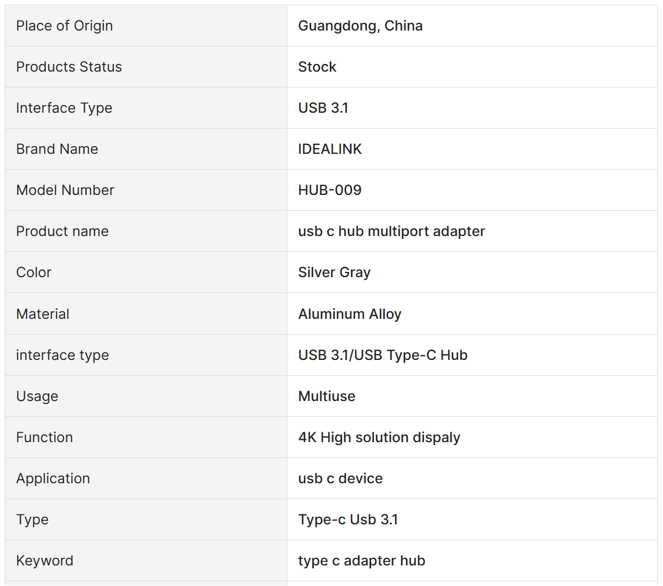Click the "Product name" label
The height and width of the screenshot is (586, 663).
click(x=62, y=231)
